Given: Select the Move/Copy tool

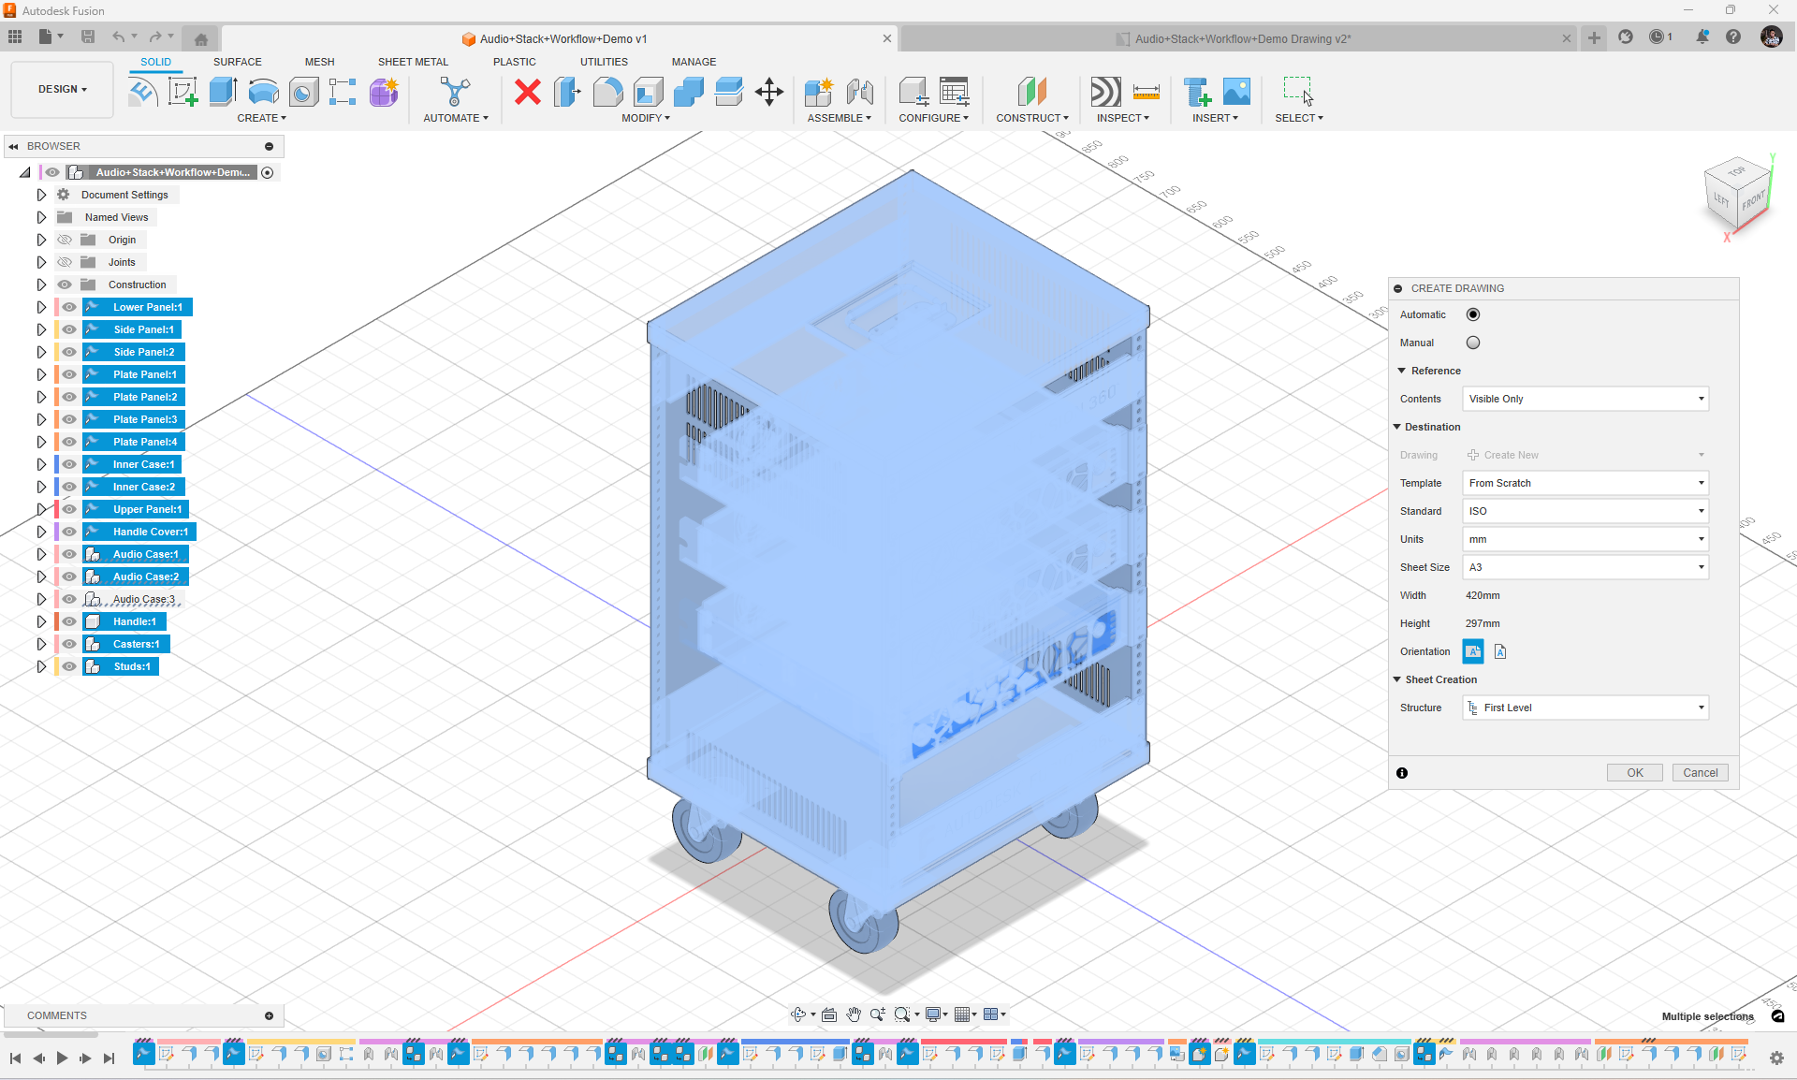Looking at the screenshot, I should (769, 92).
